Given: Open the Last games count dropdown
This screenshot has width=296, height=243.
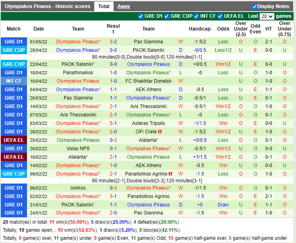Looking at the screenshot, I should tap(267, 16).
